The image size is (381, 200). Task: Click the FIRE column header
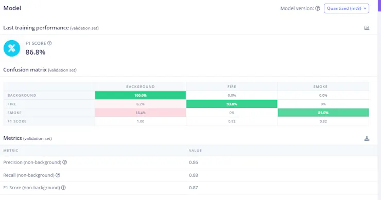point(232,87)
